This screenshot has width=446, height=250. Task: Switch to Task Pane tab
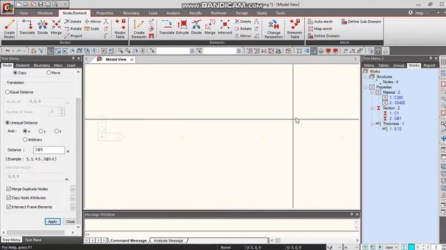[33, 240]
